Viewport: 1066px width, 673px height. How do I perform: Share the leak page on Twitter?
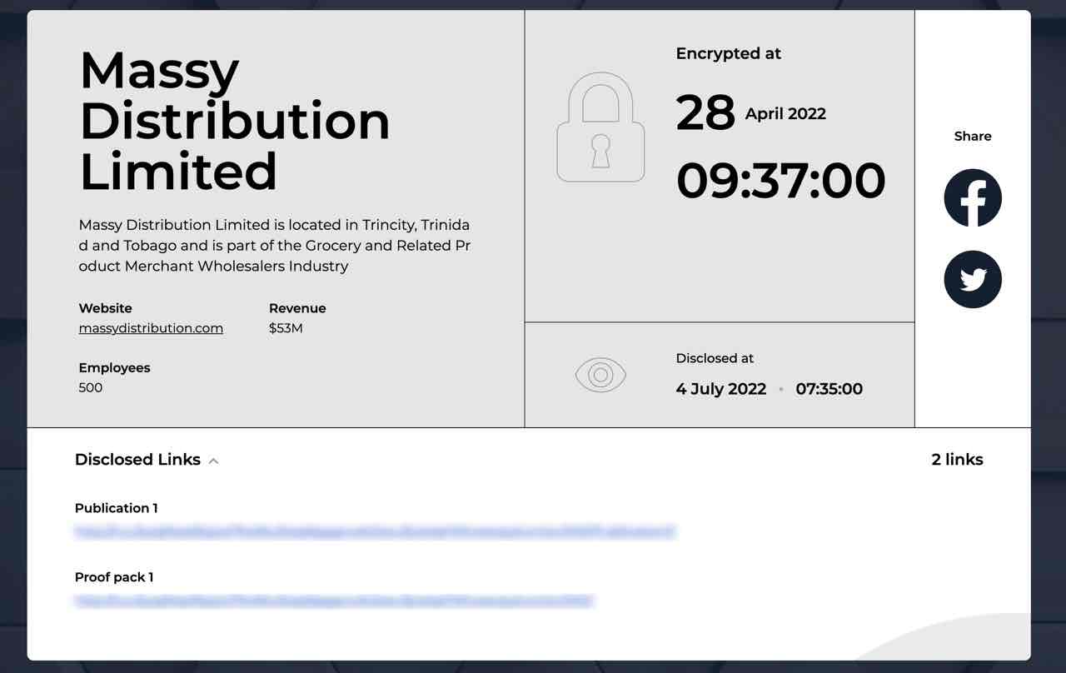click(973, 279)
